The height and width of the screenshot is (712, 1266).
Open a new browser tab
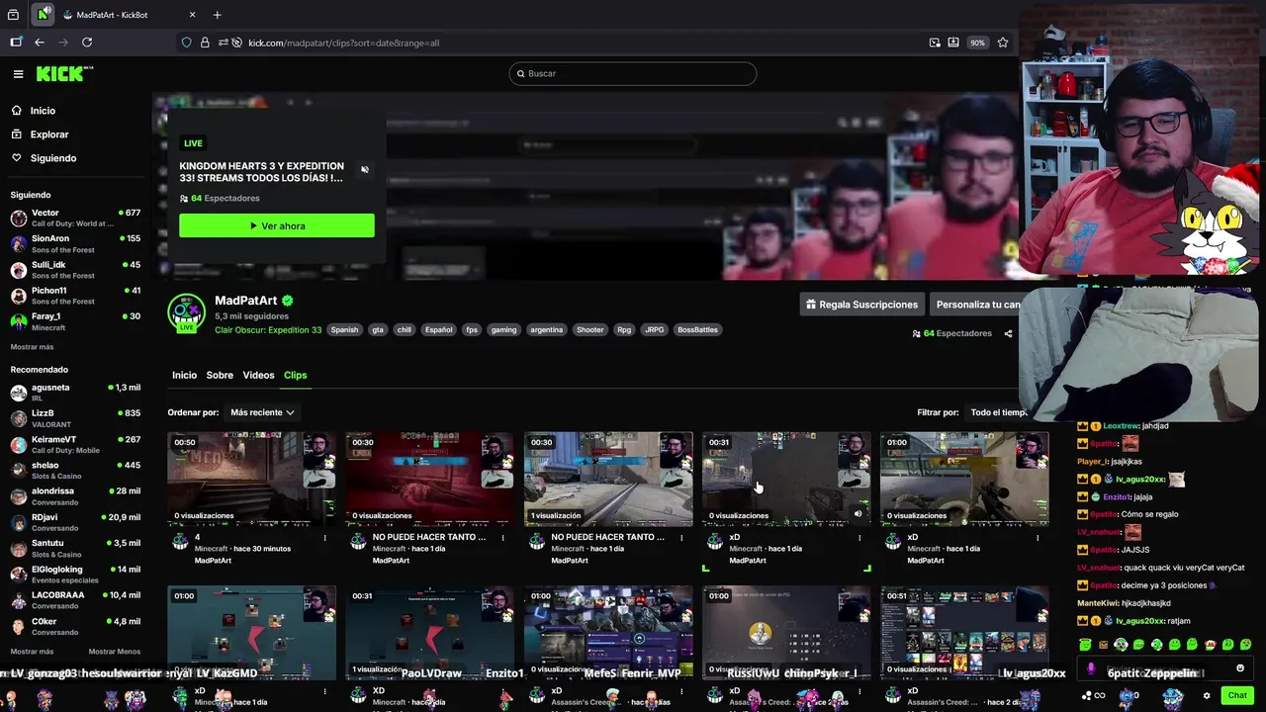tap(217, 15)
